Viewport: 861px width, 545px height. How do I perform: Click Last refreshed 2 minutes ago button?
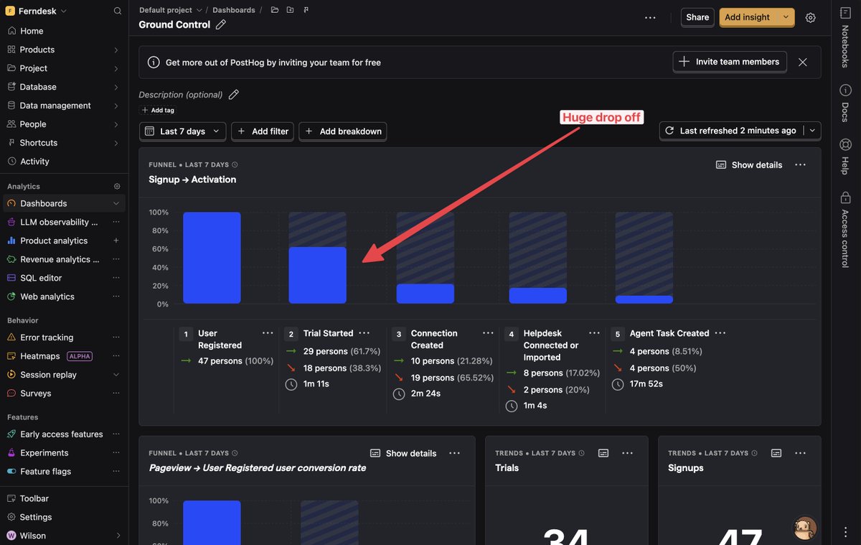[731, 131]
